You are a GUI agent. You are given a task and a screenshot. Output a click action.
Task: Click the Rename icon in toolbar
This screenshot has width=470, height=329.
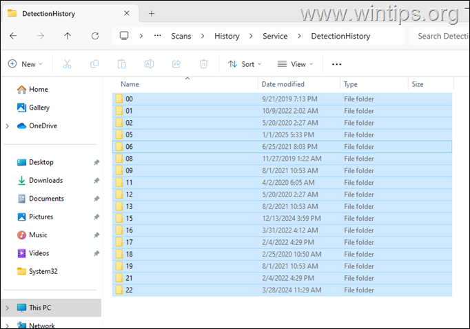coord(149,64)
